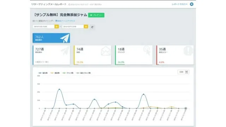
Task: Click the pointer click icon
Action: click(x=147, y=51)
